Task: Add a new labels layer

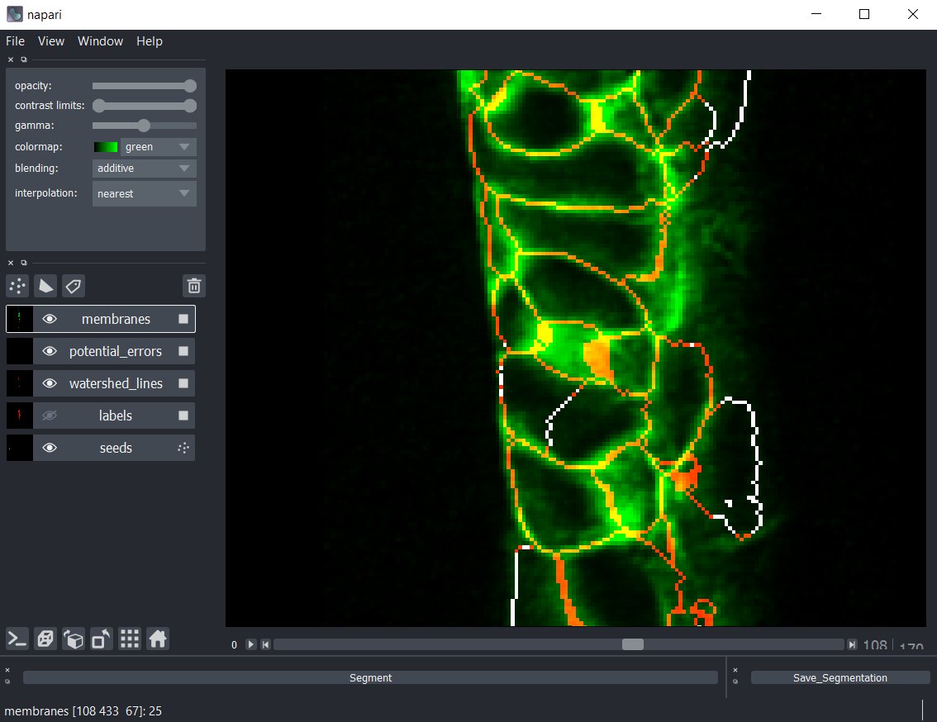Action: click(74, 286)
